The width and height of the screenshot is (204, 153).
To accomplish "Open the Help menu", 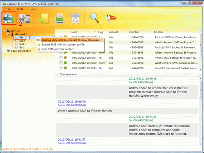I will pos(32,9).
